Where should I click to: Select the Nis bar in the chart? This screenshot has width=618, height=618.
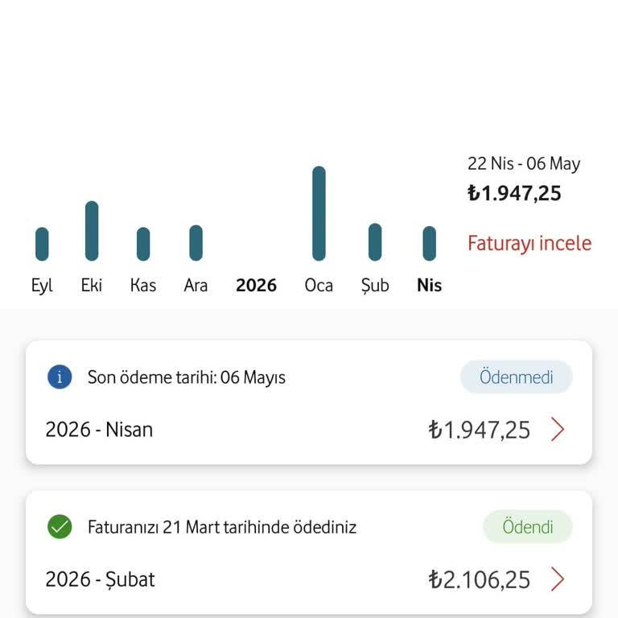tap(429, 243)
